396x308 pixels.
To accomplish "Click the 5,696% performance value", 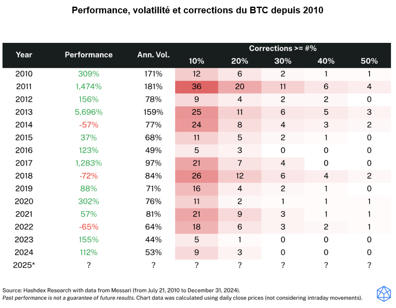I will [88, 112].
